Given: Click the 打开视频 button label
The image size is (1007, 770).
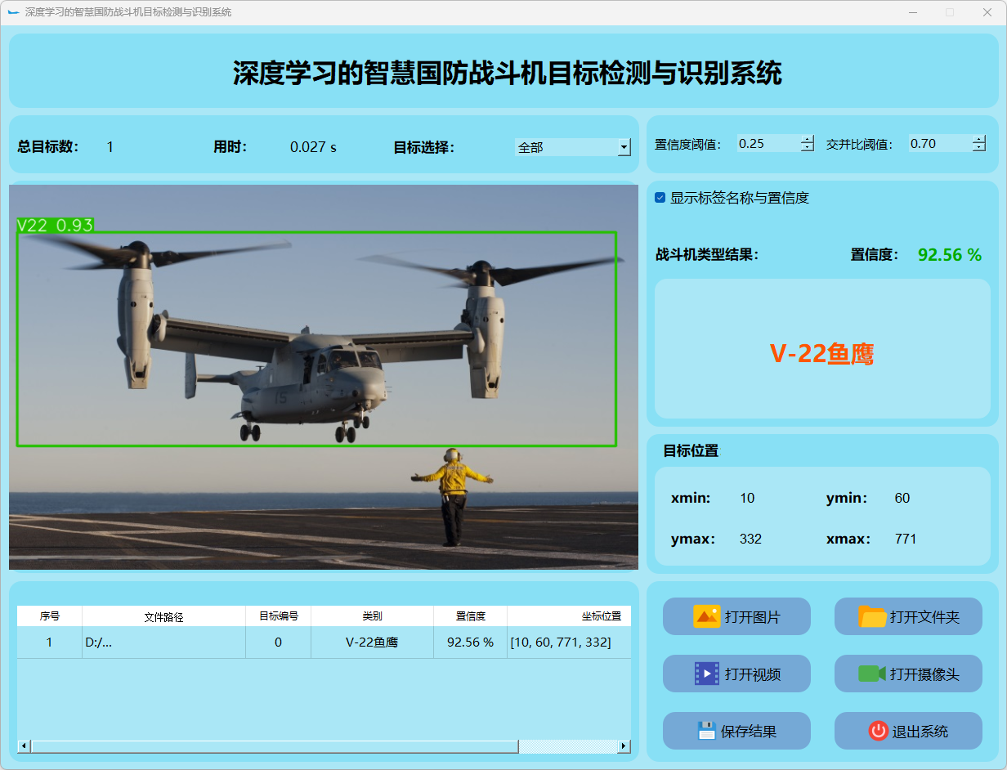Looking at the screenshot, I should pyautogui.click(x=753, y=674).
